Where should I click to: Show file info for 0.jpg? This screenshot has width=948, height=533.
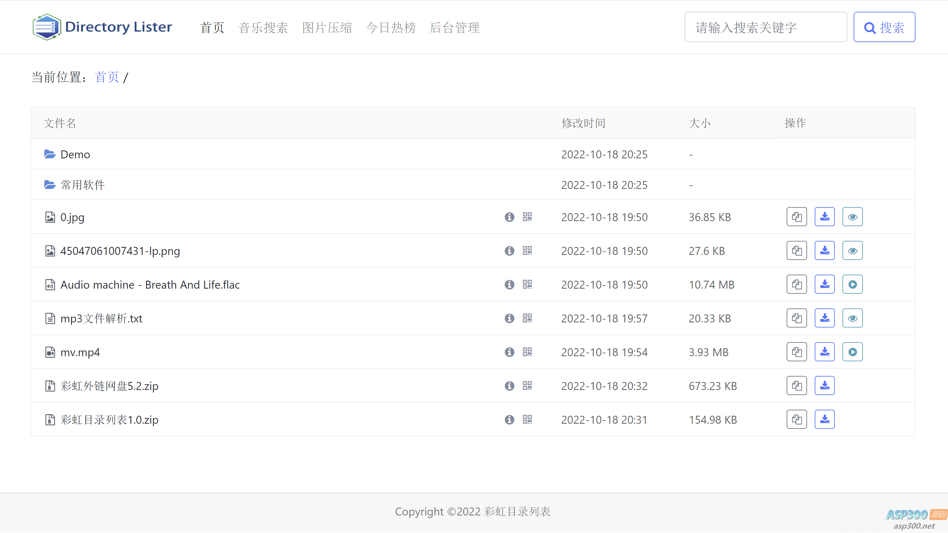[x=509, y=217]
